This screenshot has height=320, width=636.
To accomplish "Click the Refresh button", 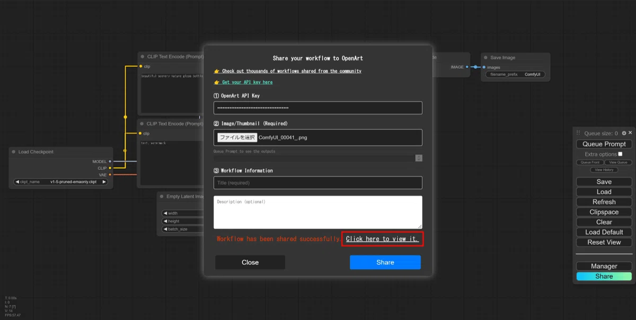I will [x=604, y=202].
